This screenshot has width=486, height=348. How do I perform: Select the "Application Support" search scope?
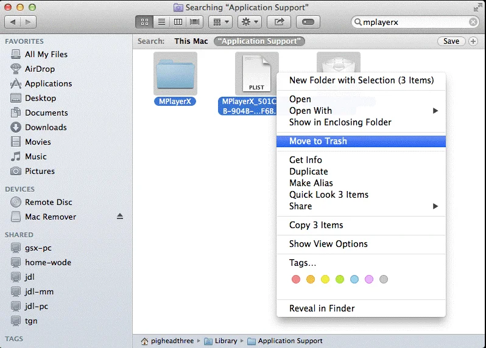259,41
